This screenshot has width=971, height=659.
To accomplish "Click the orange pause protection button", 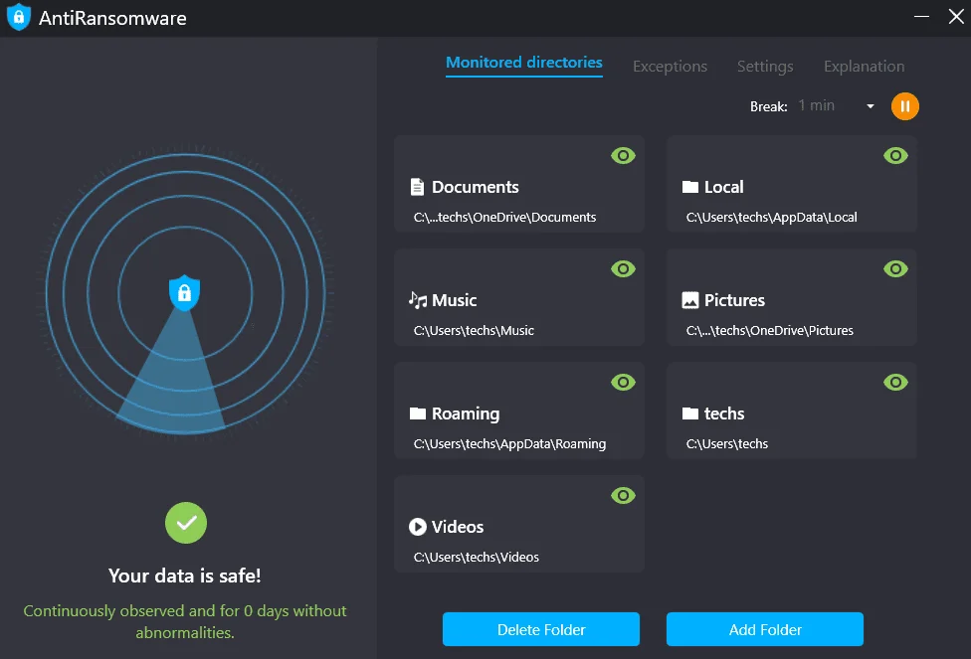I will click(904, 106).
